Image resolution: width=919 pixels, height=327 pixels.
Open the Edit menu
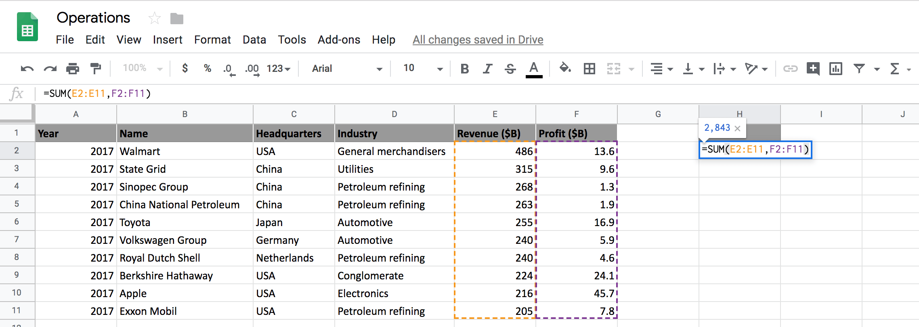coord(95,40)
